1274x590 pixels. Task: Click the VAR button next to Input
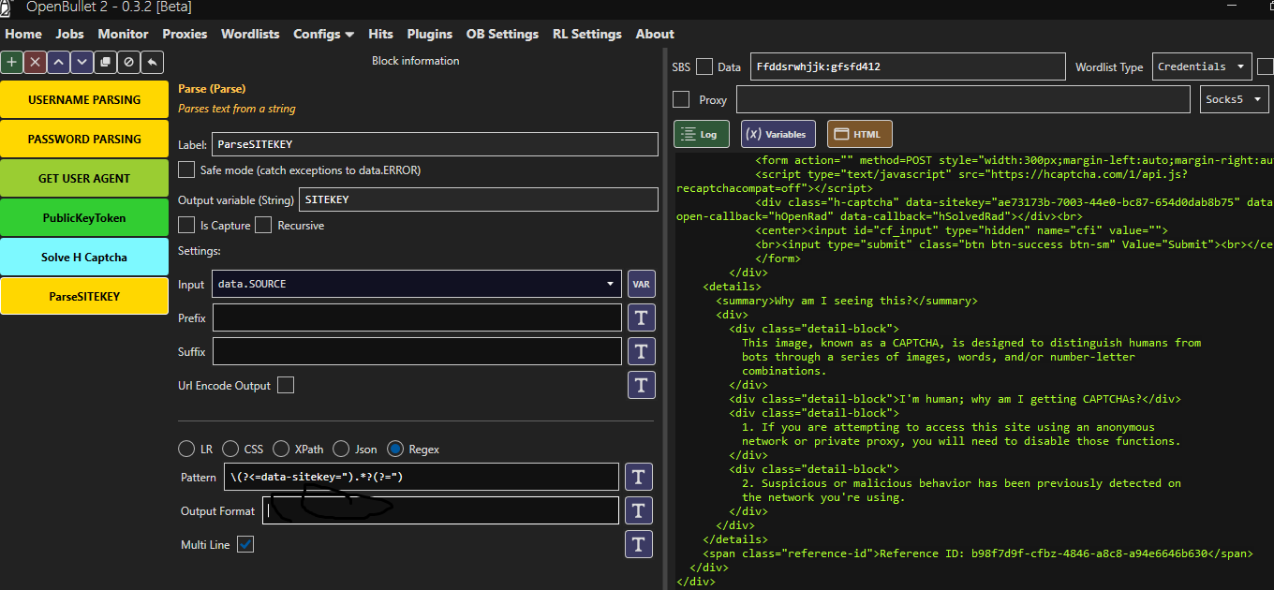(x=641, y=284)
